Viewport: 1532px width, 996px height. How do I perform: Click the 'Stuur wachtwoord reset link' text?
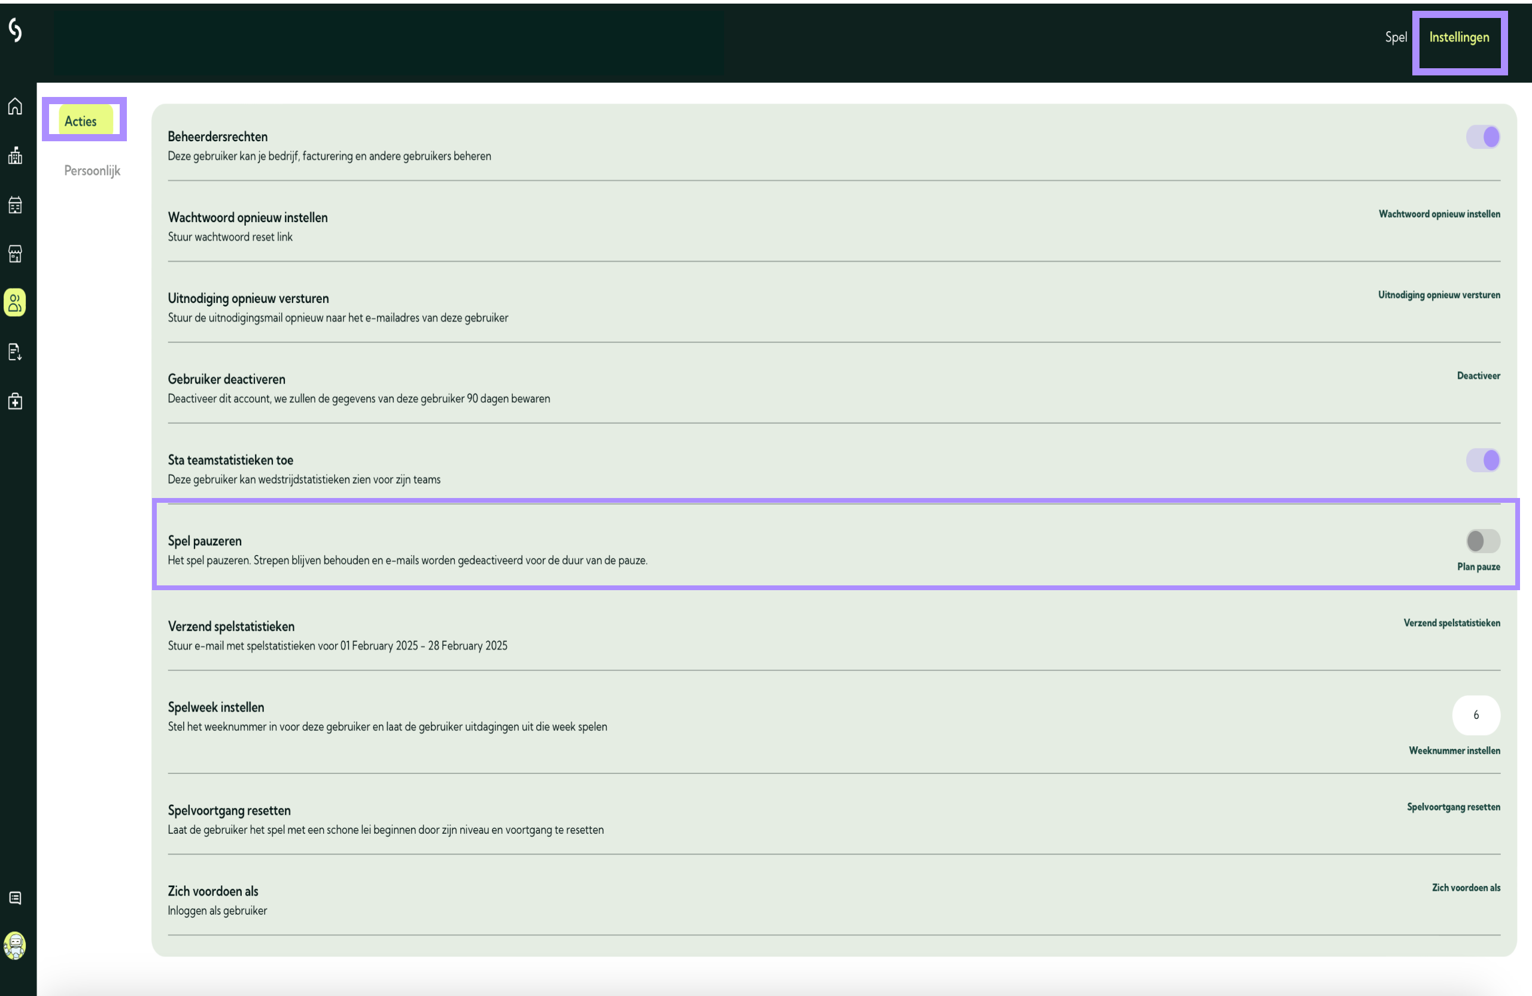[230, 237]
